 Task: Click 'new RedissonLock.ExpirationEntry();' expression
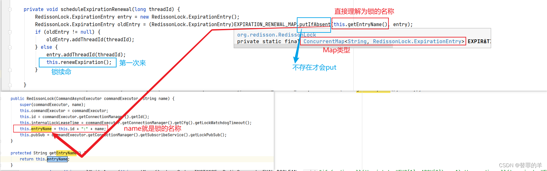pyautogui.click(x=190, y=17)
